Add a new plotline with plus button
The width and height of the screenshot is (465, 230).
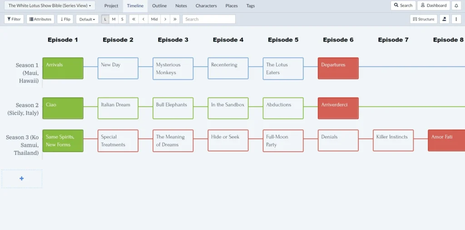pos(22,179)
